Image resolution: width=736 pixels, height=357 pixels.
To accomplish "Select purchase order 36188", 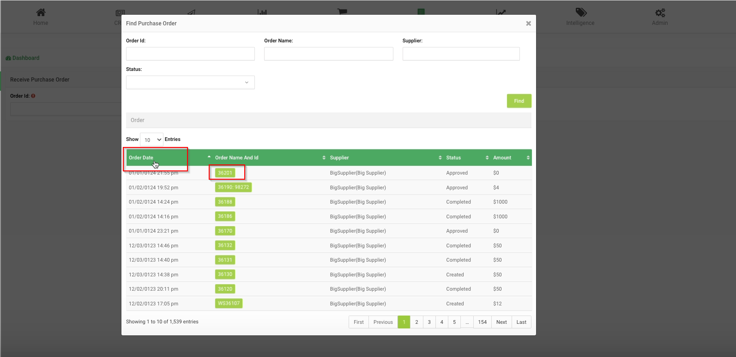I will click(x=225, y=202).
